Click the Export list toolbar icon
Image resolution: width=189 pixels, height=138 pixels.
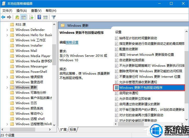pyautogui.click(x=31, y=17)
